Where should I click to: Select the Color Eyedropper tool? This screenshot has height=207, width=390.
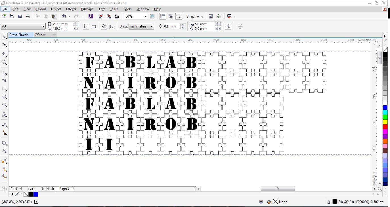point(4,161)
